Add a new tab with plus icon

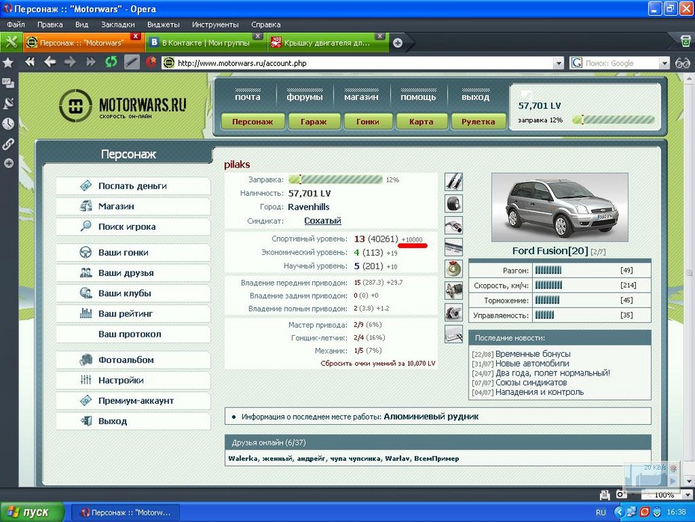(x=398, y=43)
